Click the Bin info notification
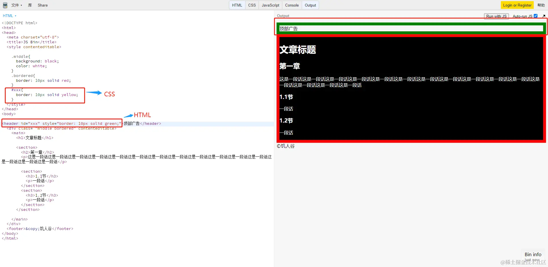The width and height of the screenshot is (548, 267). coord(533,254)
